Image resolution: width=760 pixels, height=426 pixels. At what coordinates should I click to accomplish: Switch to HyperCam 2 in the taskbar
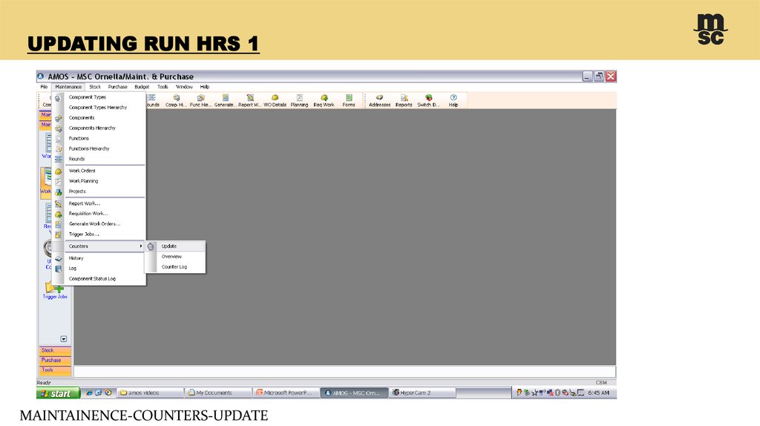tap(422, 393)
